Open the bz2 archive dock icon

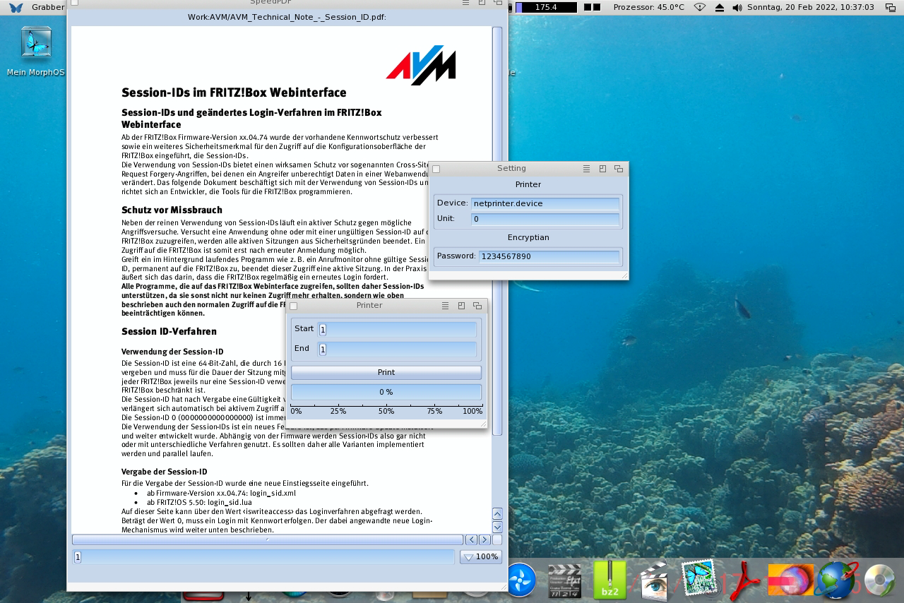tap(609, 580)
